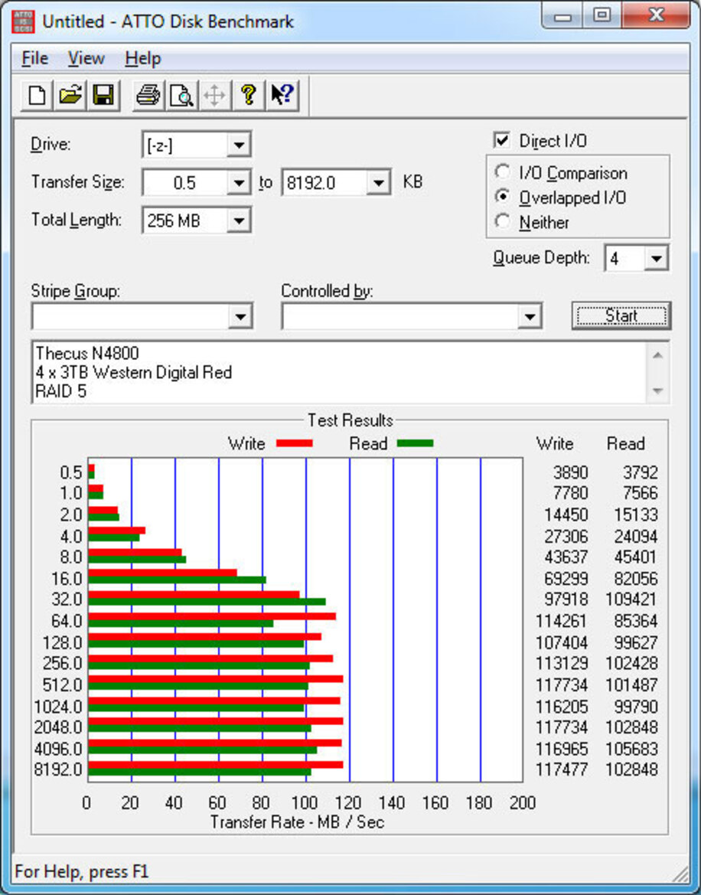Viewport: 701px width, 895px height.
Task: Click the green read bar for 32.0
Action: [207, 602]
